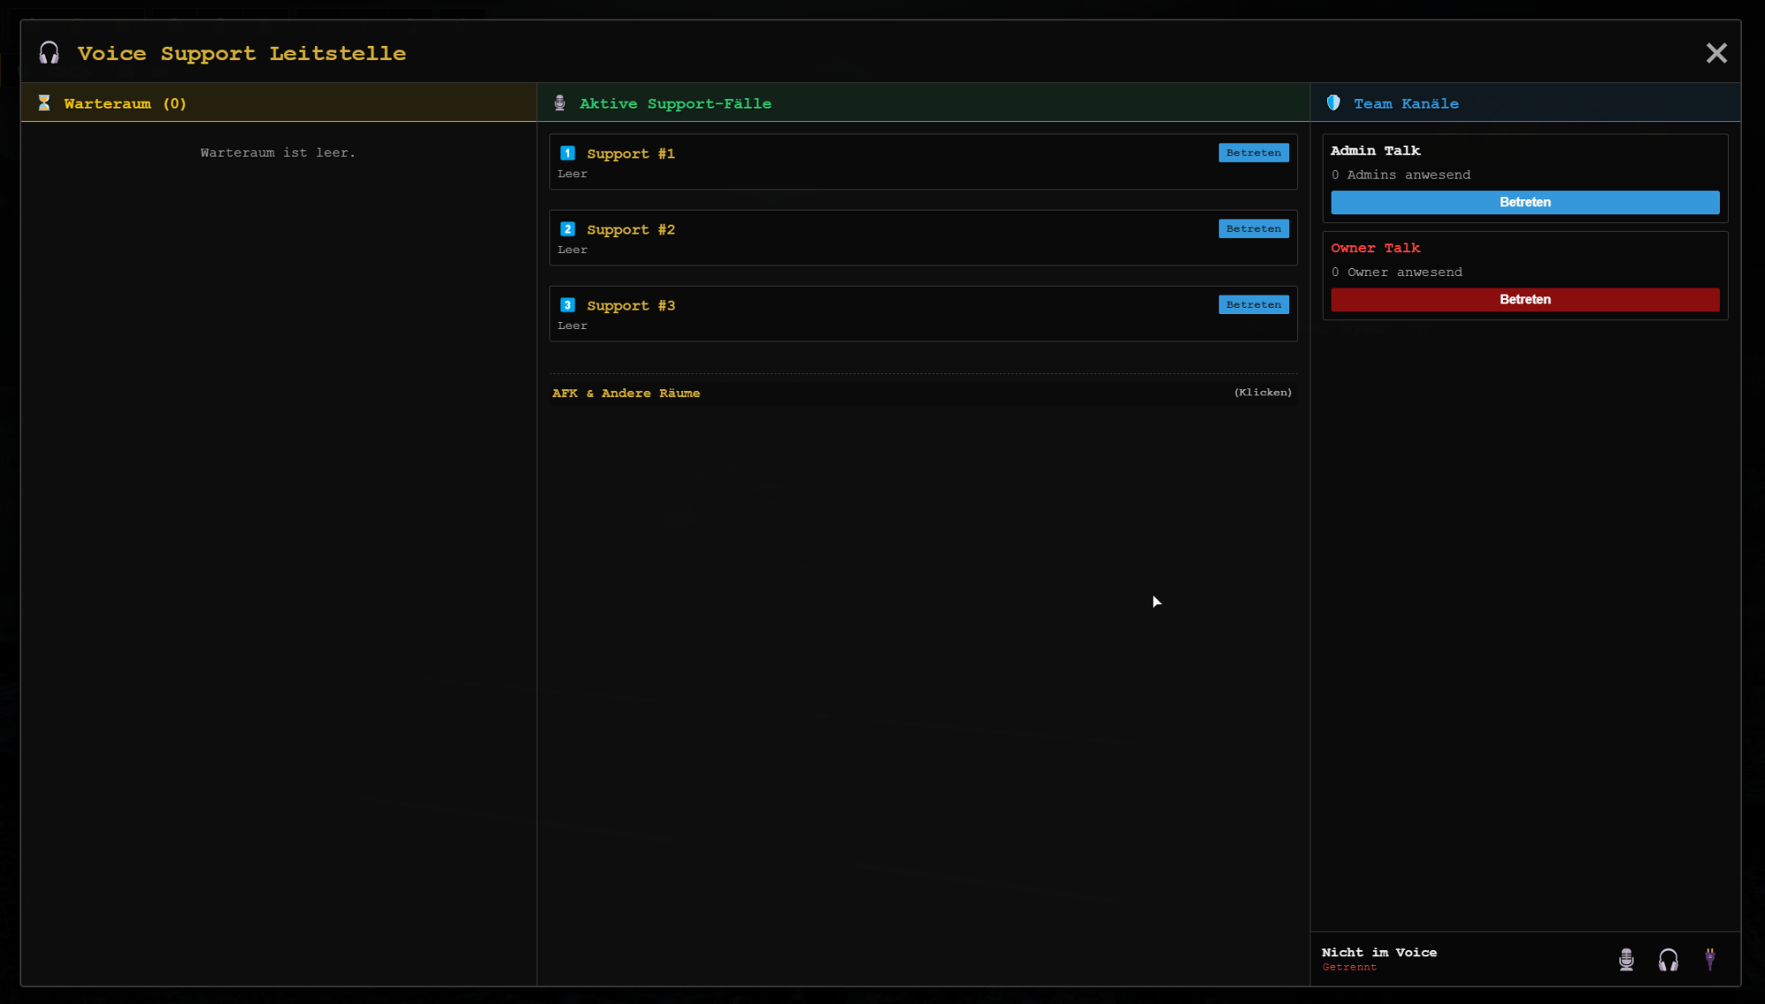Click the hourglass icon in Warteraum header
The width and height of the screenshot is (1765, 1004).
[x=44, y=103]
